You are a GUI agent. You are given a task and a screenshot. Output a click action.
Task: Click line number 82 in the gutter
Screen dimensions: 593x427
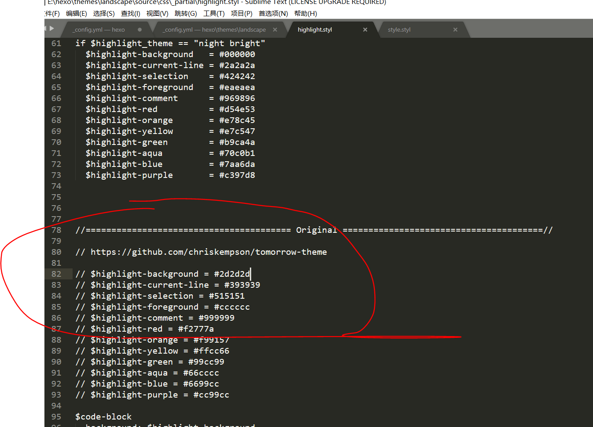(x=56, y=274)
